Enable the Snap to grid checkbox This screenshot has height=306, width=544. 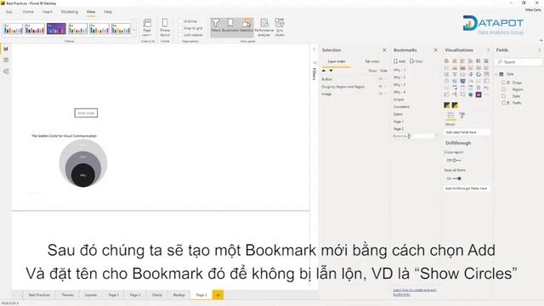click(x=180, y=28)
